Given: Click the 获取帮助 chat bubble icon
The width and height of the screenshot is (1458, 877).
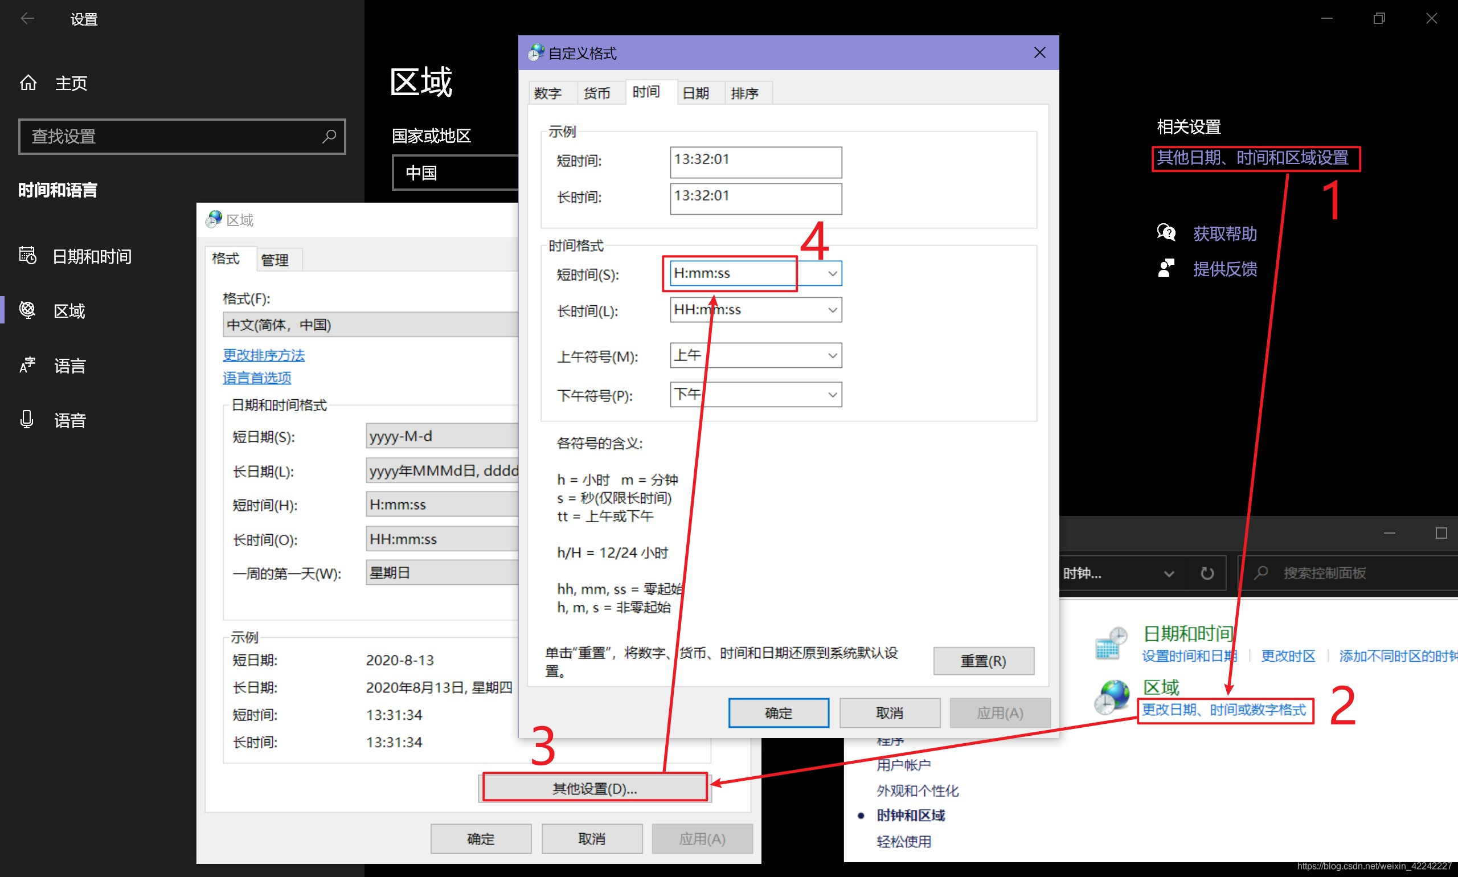Looking at the screenshot, I should [x=1166, y=233].
